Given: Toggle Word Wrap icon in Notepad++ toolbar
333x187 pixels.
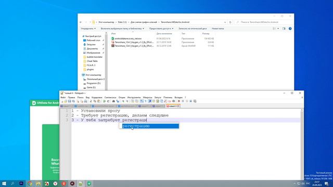Looking at the screenshot, I should point(142,101).
